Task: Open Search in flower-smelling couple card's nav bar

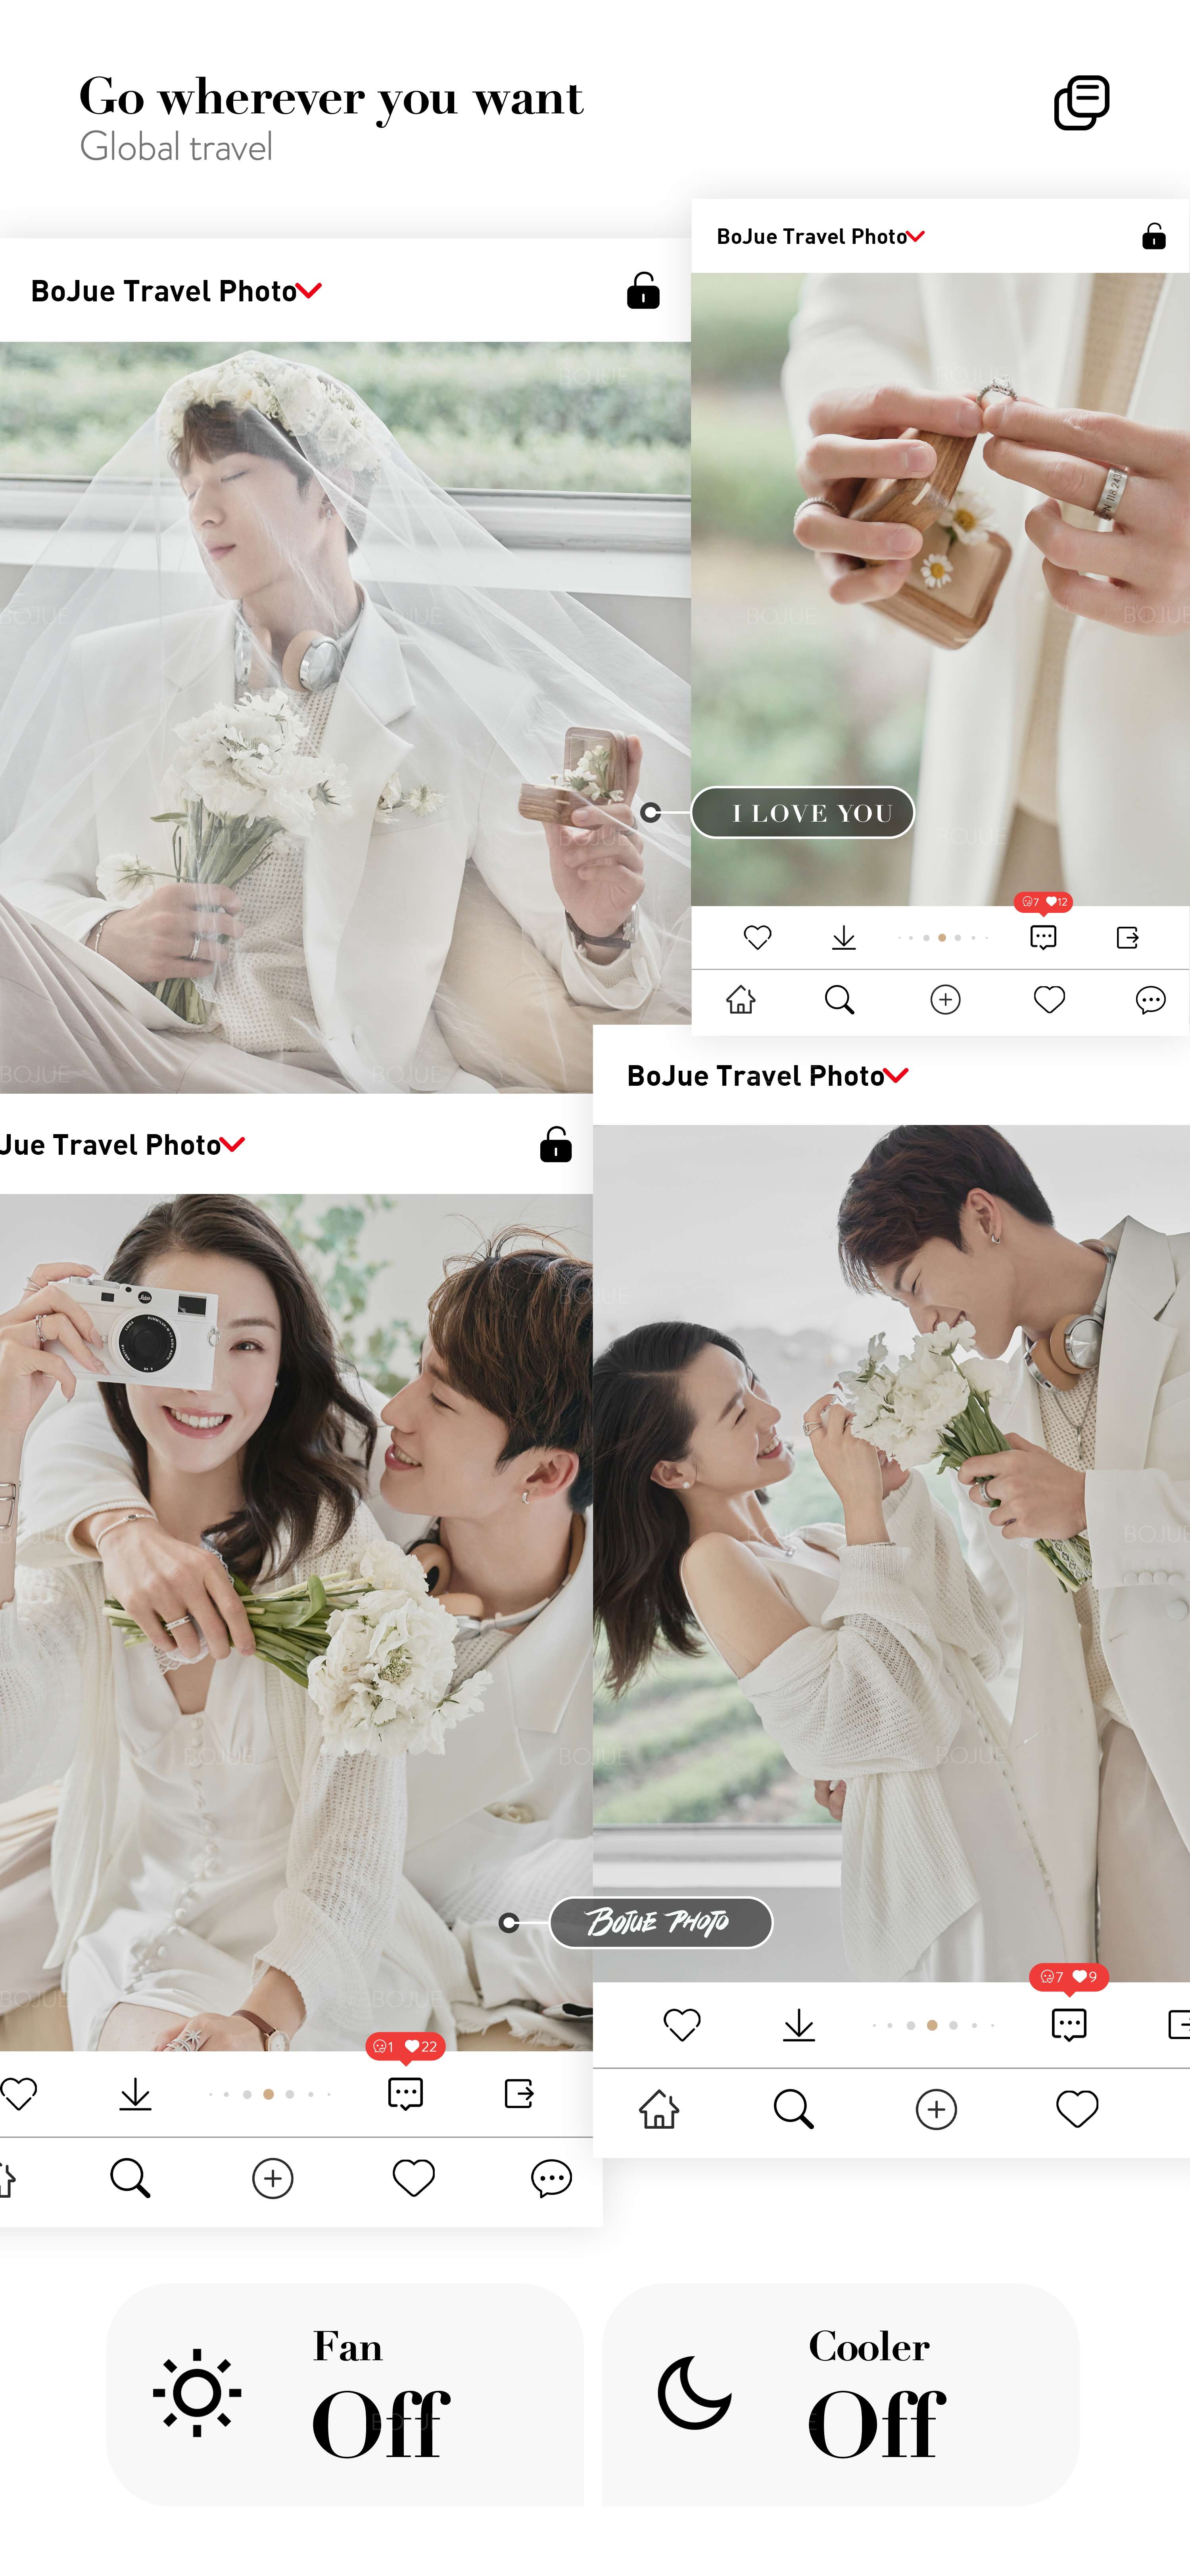Action: (x=794, y=2109)
